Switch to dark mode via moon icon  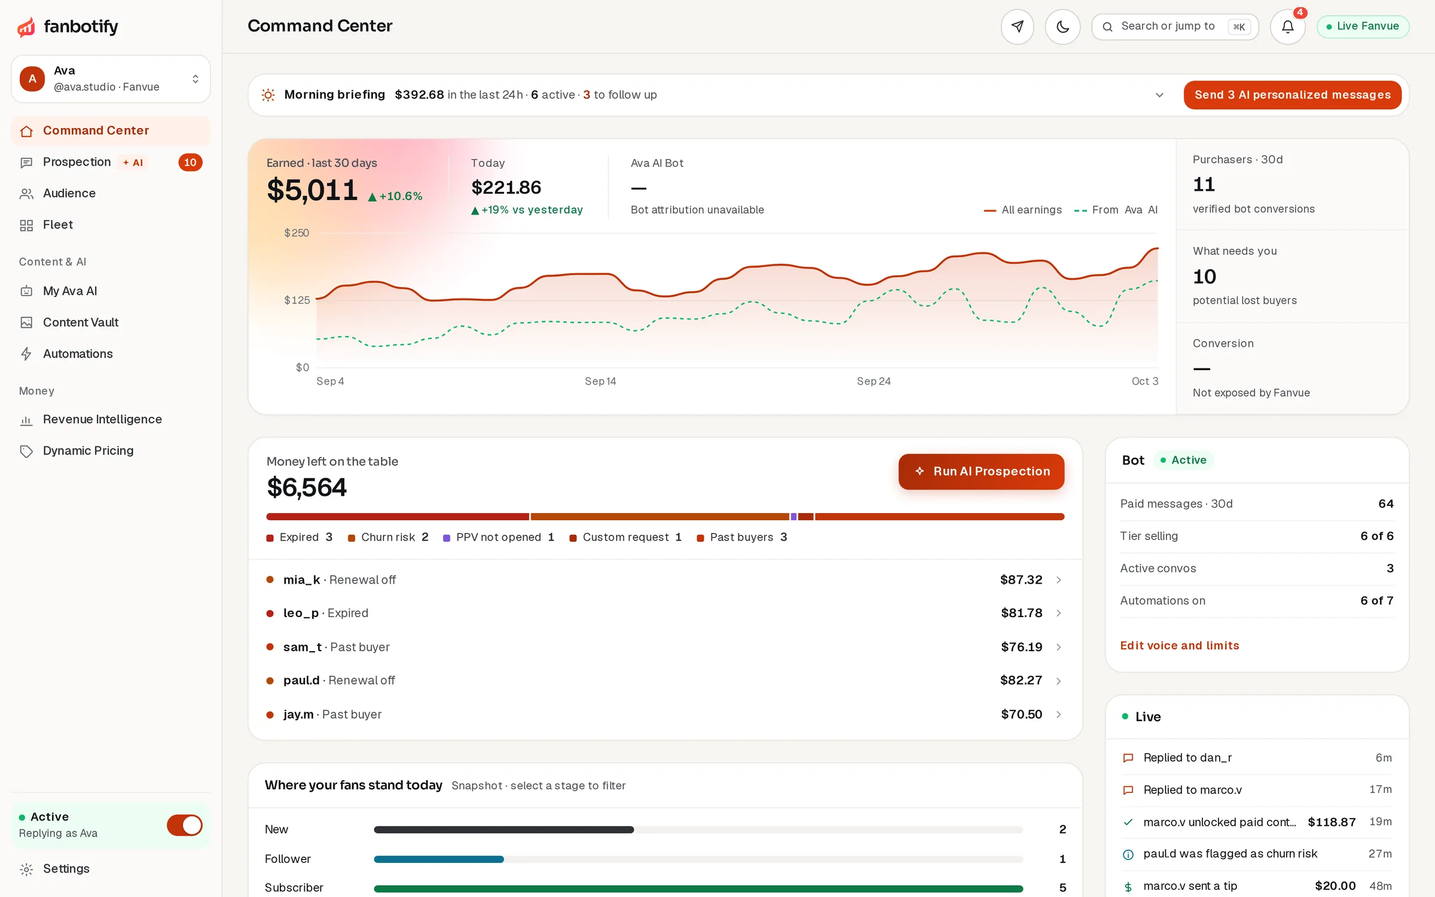tap(1062, 26)
